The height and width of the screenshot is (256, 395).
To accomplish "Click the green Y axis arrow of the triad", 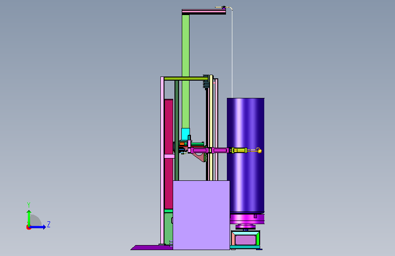I will point(29,218).
